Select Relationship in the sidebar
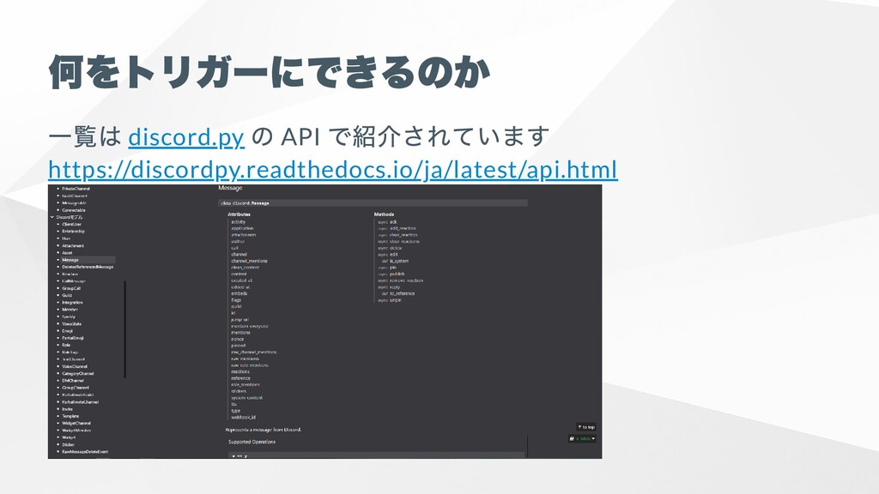 point(73,232)
